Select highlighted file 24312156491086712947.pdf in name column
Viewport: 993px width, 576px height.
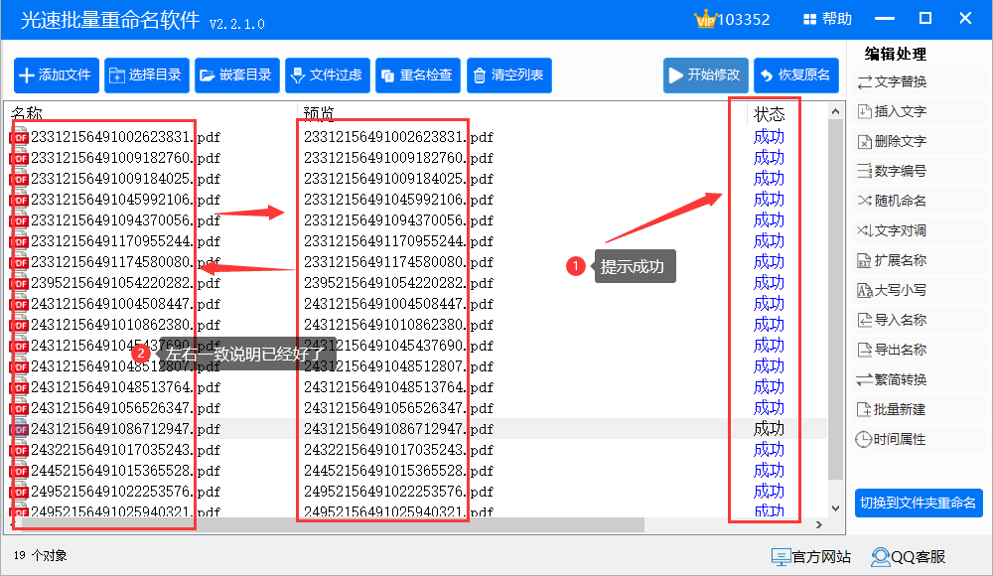click(x=125, y=429)
